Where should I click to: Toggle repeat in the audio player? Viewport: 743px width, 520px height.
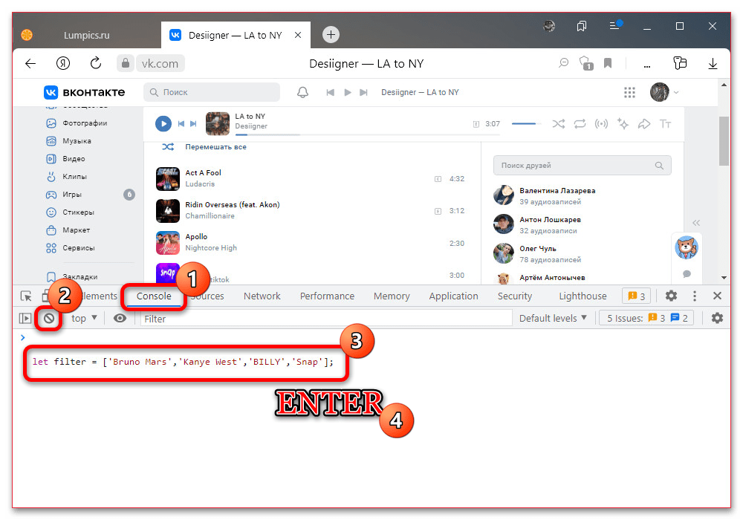click(580, 124)
